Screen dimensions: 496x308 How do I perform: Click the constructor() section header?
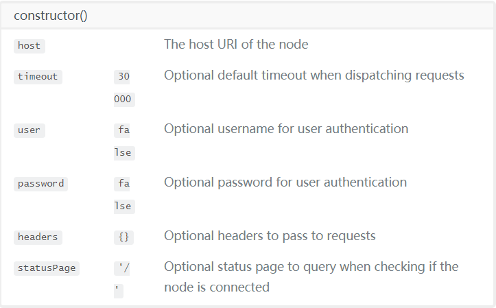point(51,16)
